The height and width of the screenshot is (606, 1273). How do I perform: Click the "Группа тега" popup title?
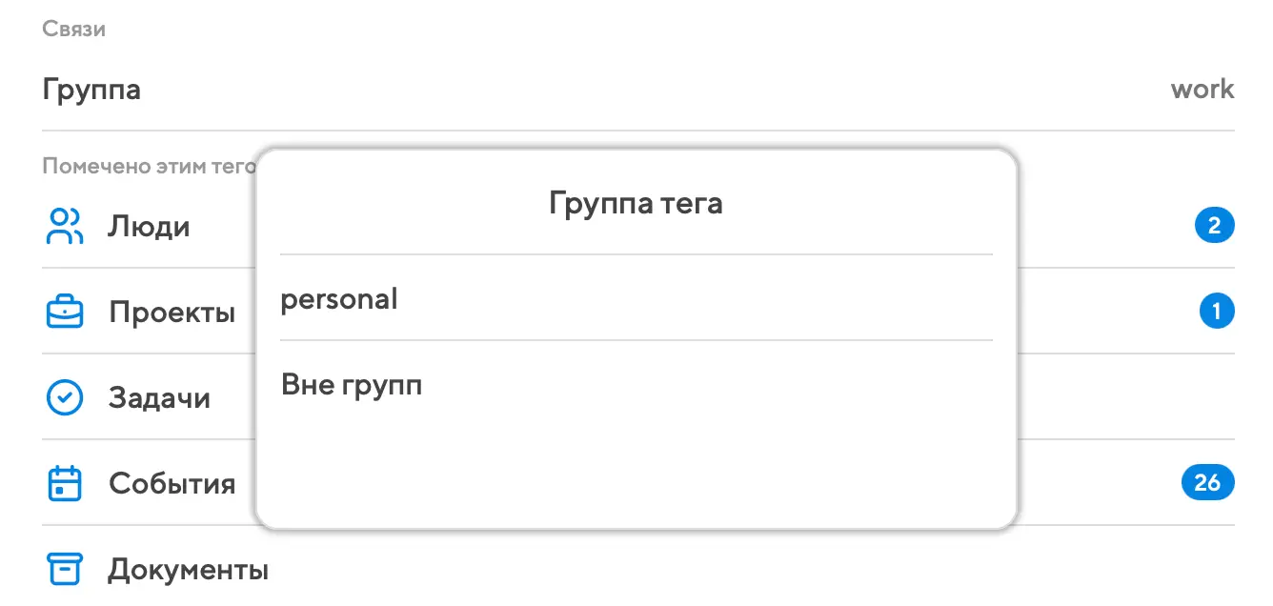click(x=636, y=203)
